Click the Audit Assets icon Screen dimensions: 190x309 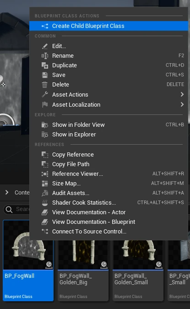pos(45,193)
